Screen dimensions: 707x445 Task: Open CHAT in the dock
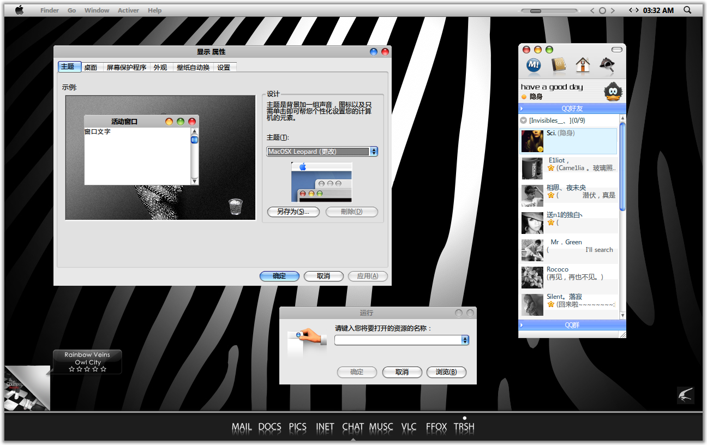click(353, 427)
